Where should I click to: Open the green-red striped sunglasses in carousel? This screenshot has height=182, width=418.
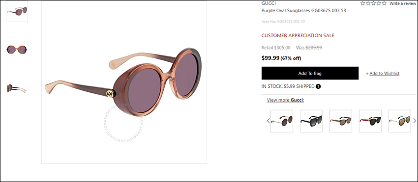pyautogui.click(x=341, y=121)
